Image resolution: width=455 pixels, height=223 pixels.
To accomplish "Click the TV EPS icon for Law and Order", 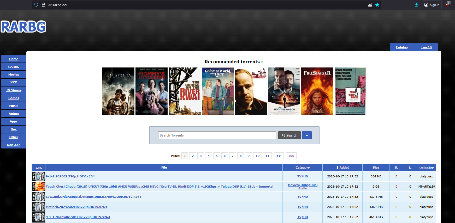I will tap(39, 197).
